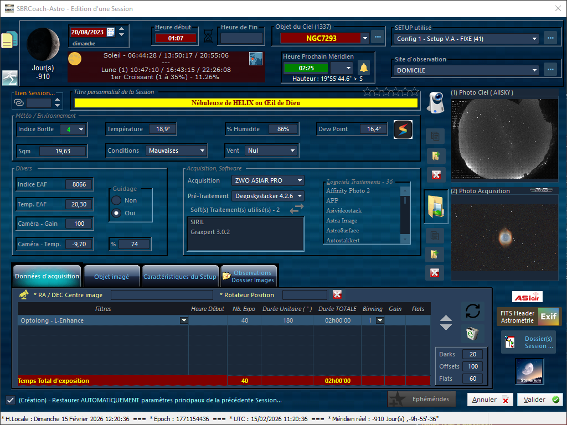The image size is (567, 425).
Task: Click the weather lightning source icon
Action: 403,129
